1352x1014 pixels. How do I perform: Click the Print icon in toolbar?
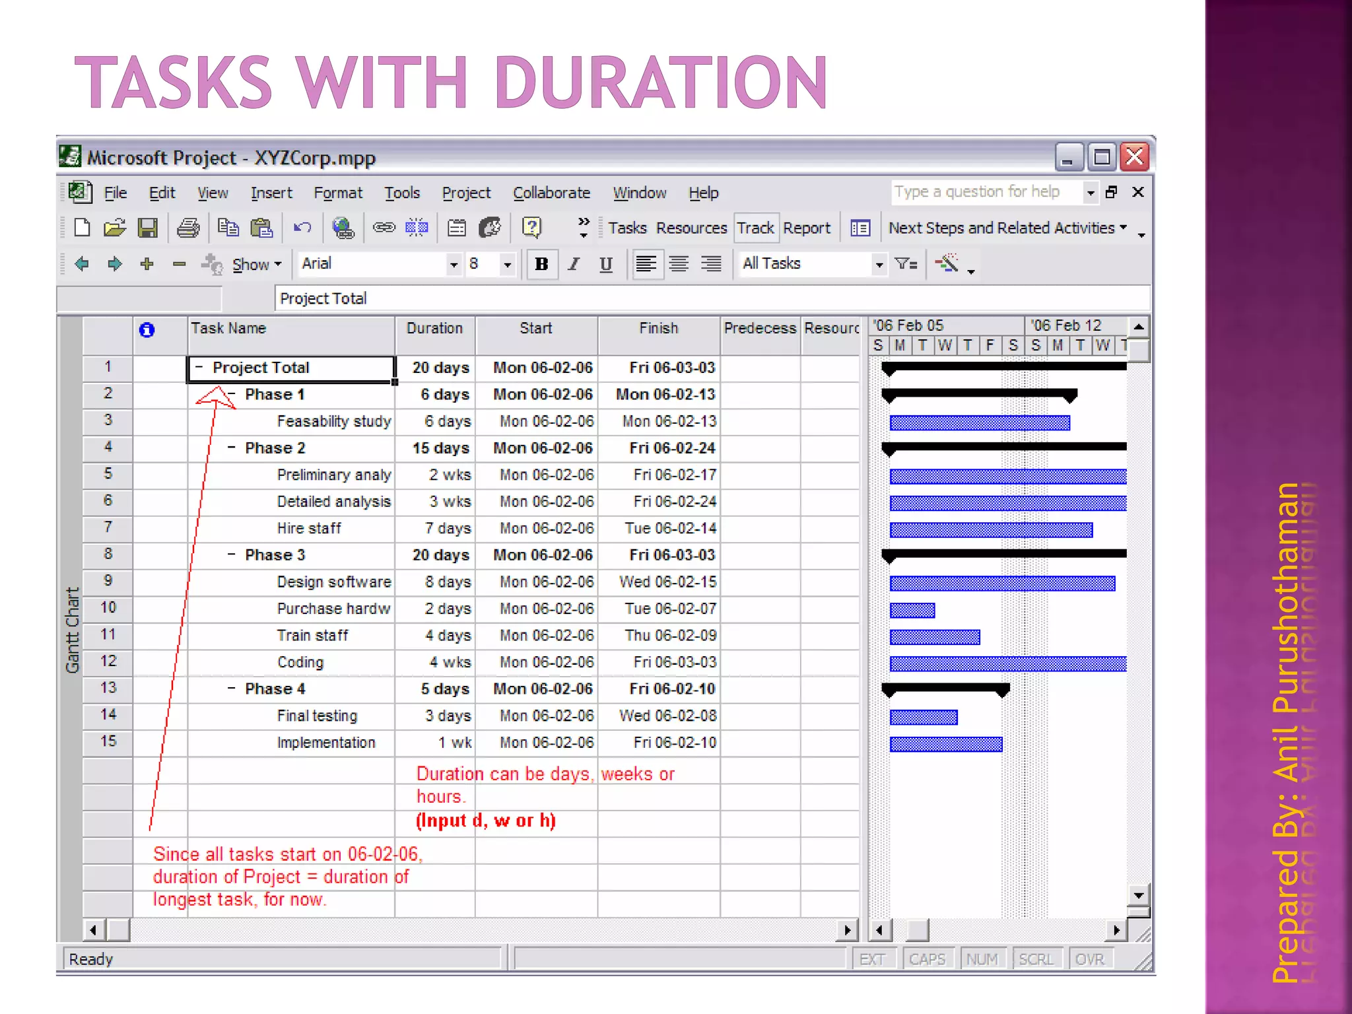(x=188, y=228)
